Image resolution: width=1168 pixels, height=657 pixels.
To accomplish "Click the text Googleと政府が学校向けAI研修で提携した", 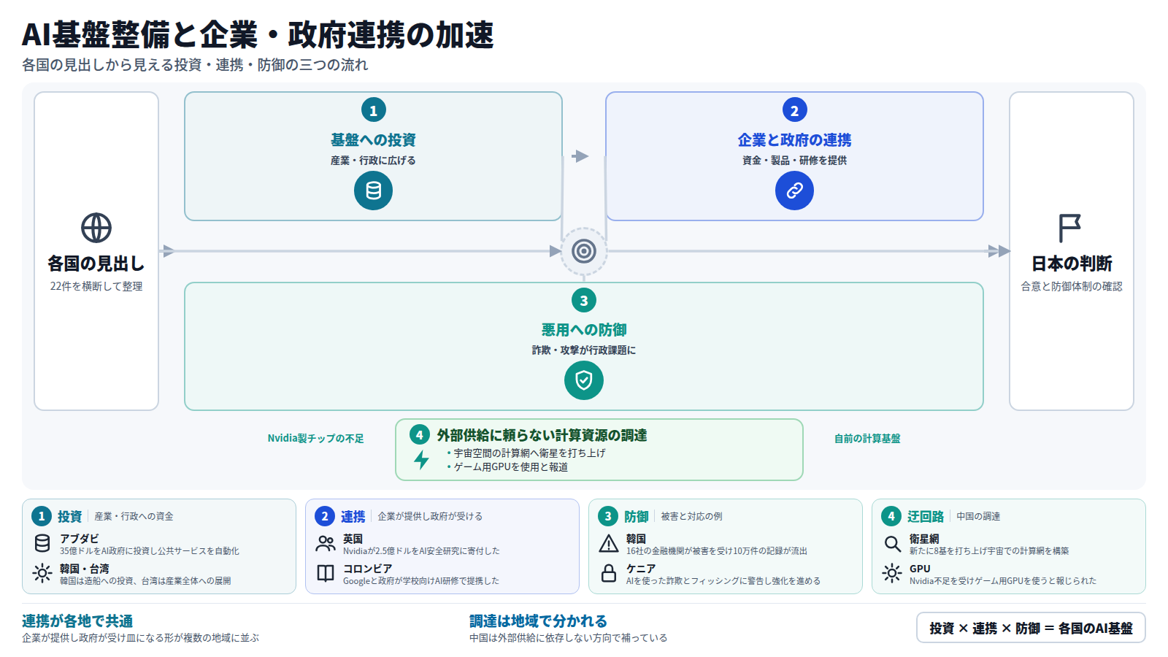I will point(421,581).
